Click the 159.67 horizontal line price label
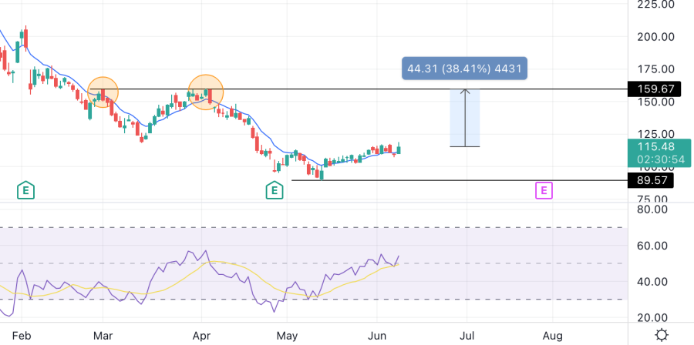 tap(652, 89)
